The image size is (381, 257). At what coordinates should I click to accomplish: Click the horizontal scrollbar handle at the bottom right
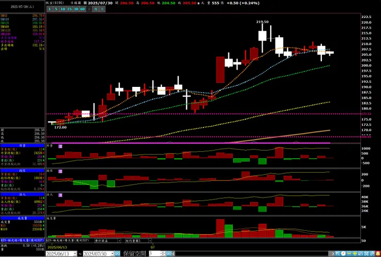click(330, 253)
